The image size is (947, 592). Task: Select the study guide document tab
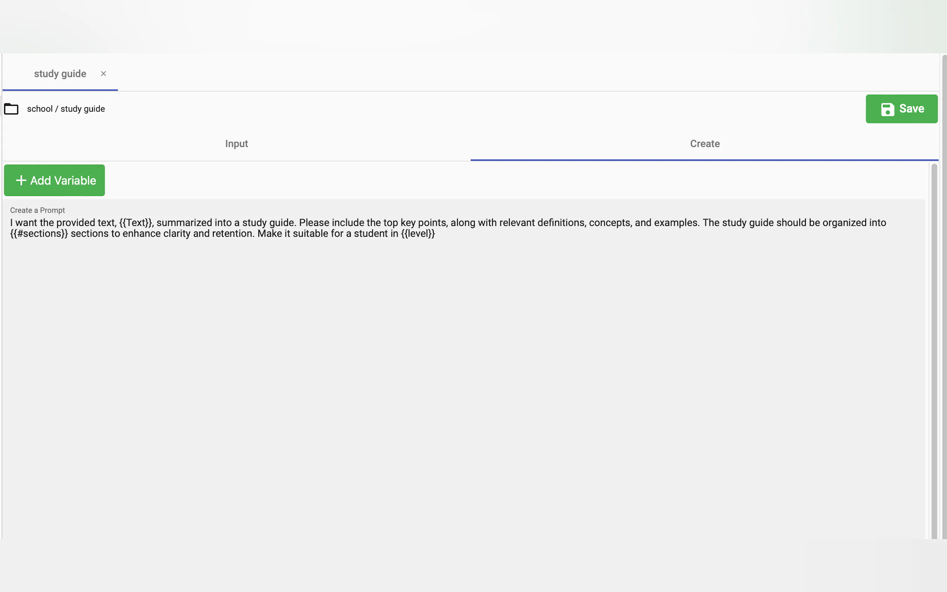click(x=60, y=73)
